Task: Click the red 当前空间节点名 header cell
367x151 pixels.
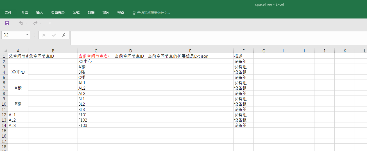Action: 96,56
